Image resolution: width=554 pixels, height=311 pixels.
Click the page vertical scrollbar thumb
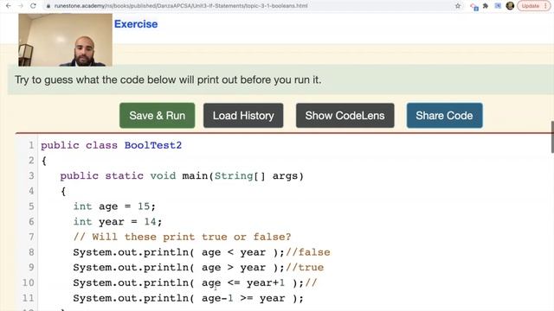pos(552,137)
